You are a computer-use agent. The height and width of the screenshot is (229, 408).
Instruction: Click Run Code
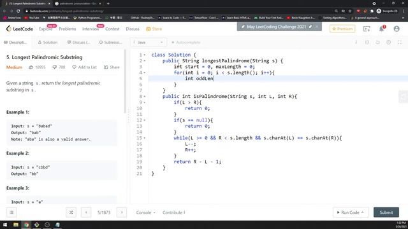point(351,212)
